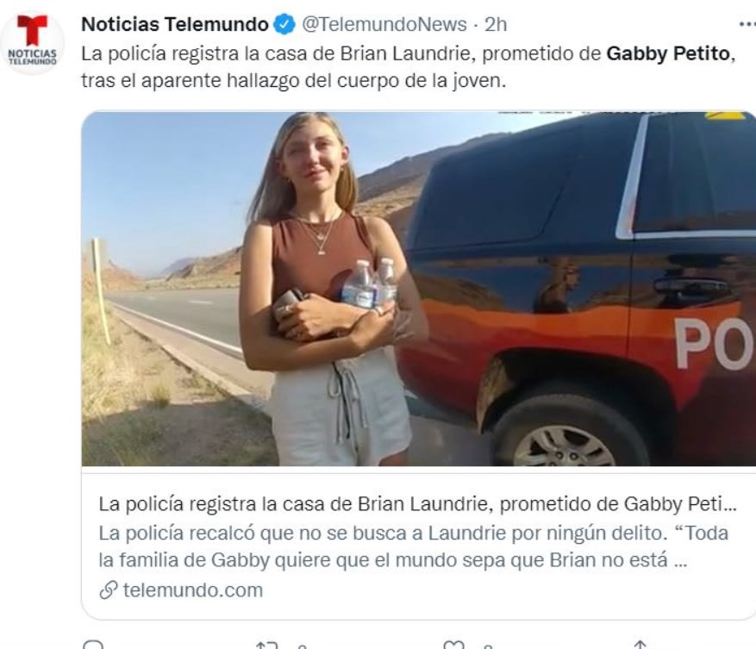Viewport: 756px width, 649px height.
Task: Open the telemundo.com domain link
Action: (193, 590)
